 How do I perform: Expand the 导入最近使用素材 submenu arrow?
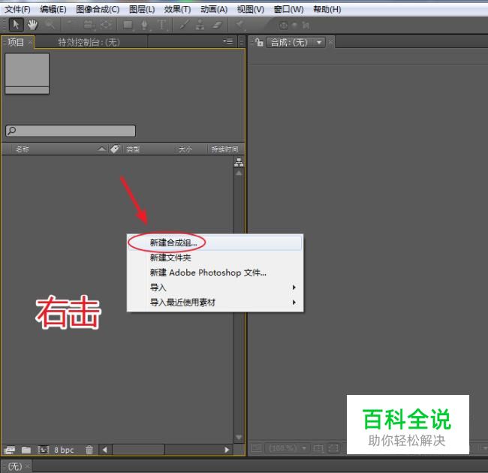click(x=294, y=302)
